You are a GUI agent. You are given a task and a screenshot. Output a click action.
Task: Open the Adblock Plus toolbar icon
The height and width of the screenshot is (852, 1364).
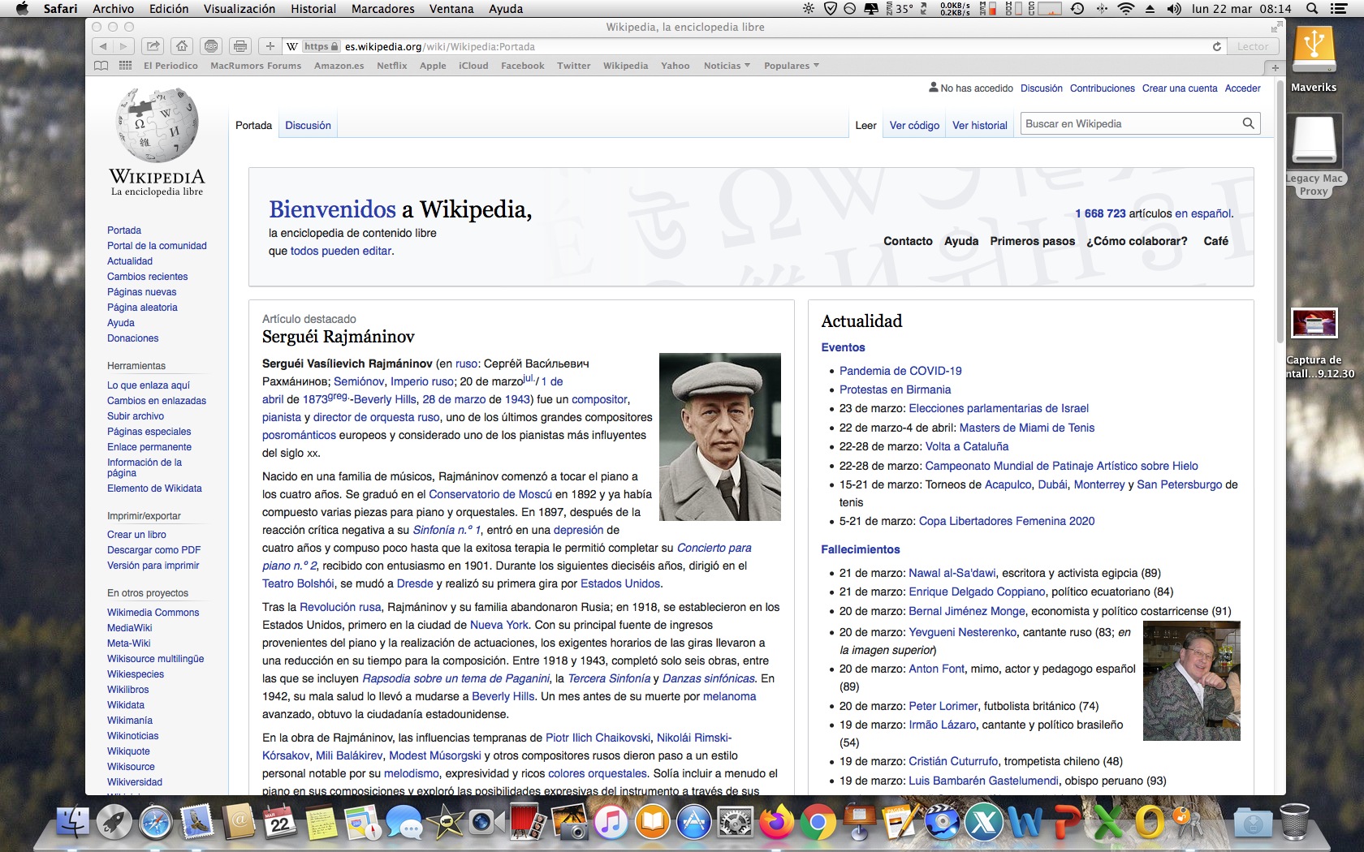211,46
